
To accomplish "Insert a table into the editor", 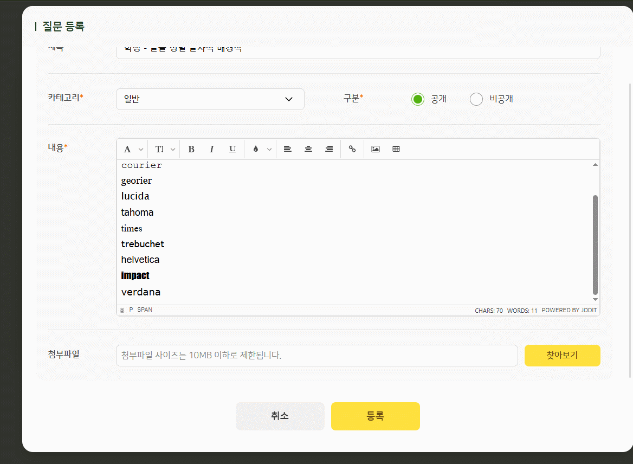I will point(396,149).
